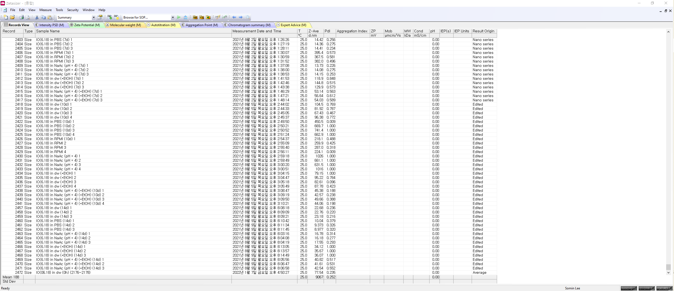Screen dimensions: 674x291
Task: Open the Measure menu
Action: [45, 10]
